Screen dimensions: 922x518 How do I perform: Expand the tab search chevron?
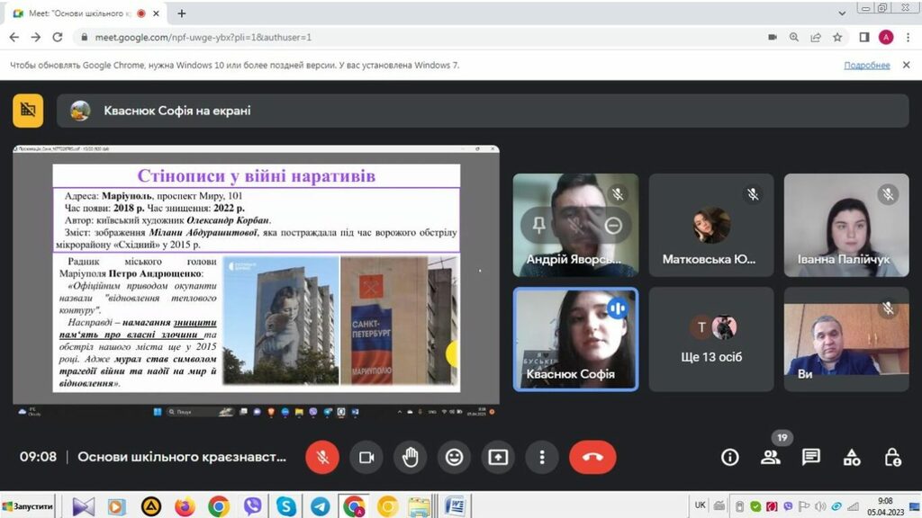(x=842, y=13)
